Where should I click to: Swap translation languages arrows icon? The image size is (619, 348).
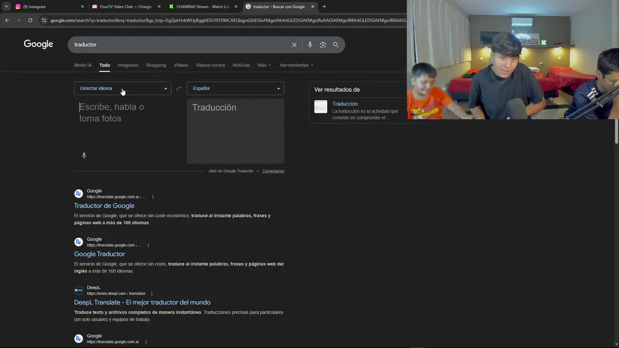(179, 88)
